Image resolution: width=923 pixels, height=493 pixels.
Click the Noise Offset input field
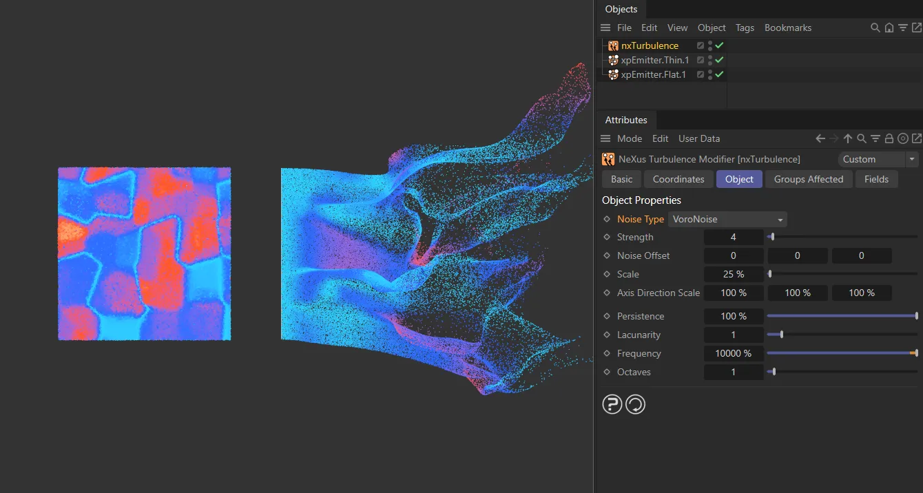click(x=734, y=255)
